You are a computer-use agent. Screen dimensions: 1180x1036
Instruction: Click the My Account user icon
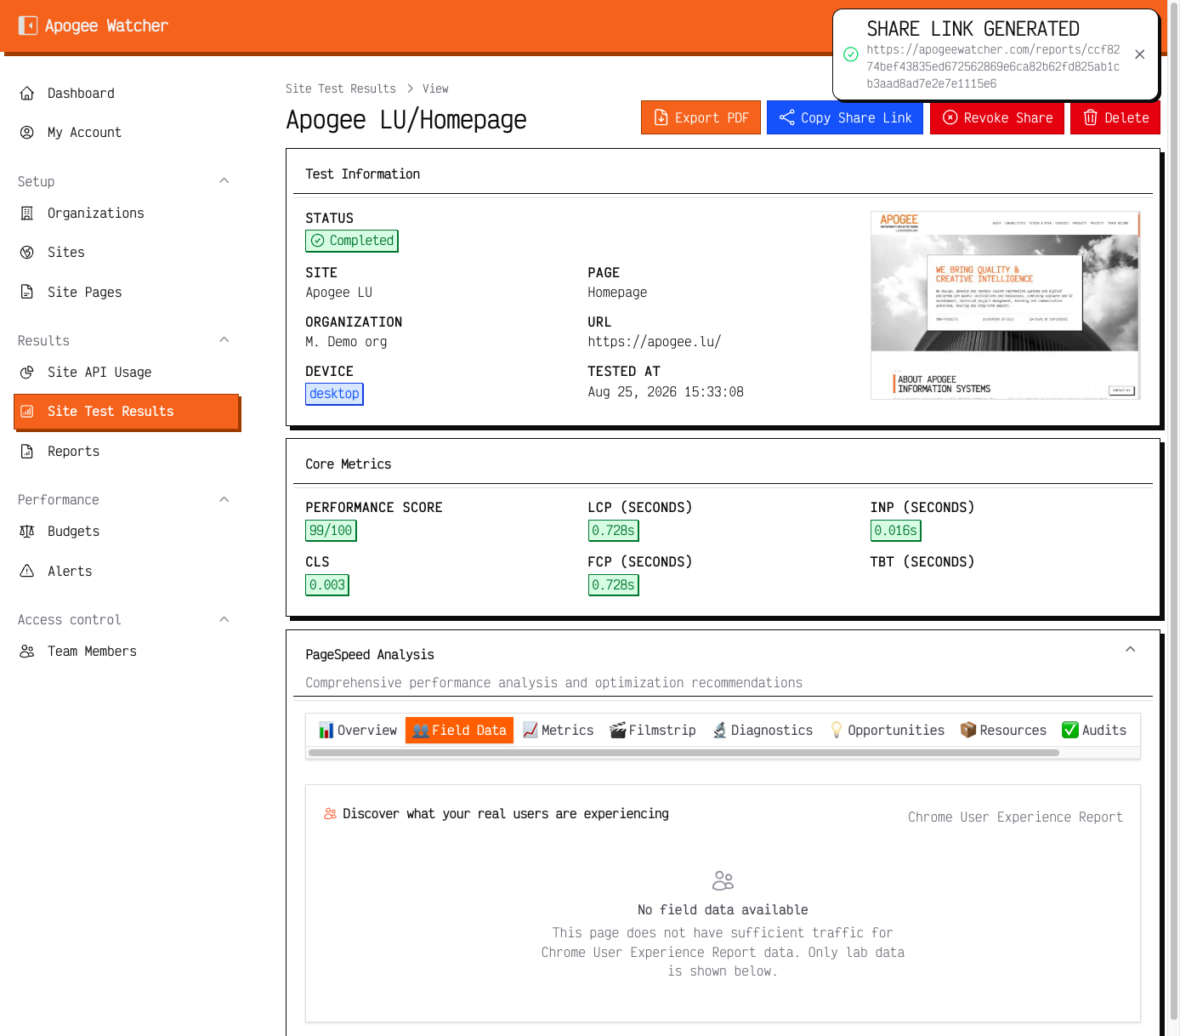click(x=27, y=133)
